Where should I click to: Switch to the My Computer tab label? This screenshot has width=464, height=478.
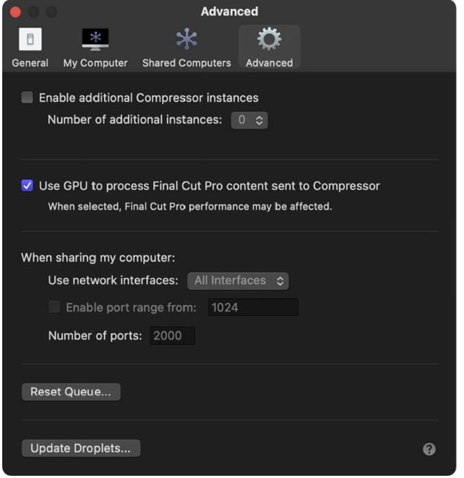point(95,63)
